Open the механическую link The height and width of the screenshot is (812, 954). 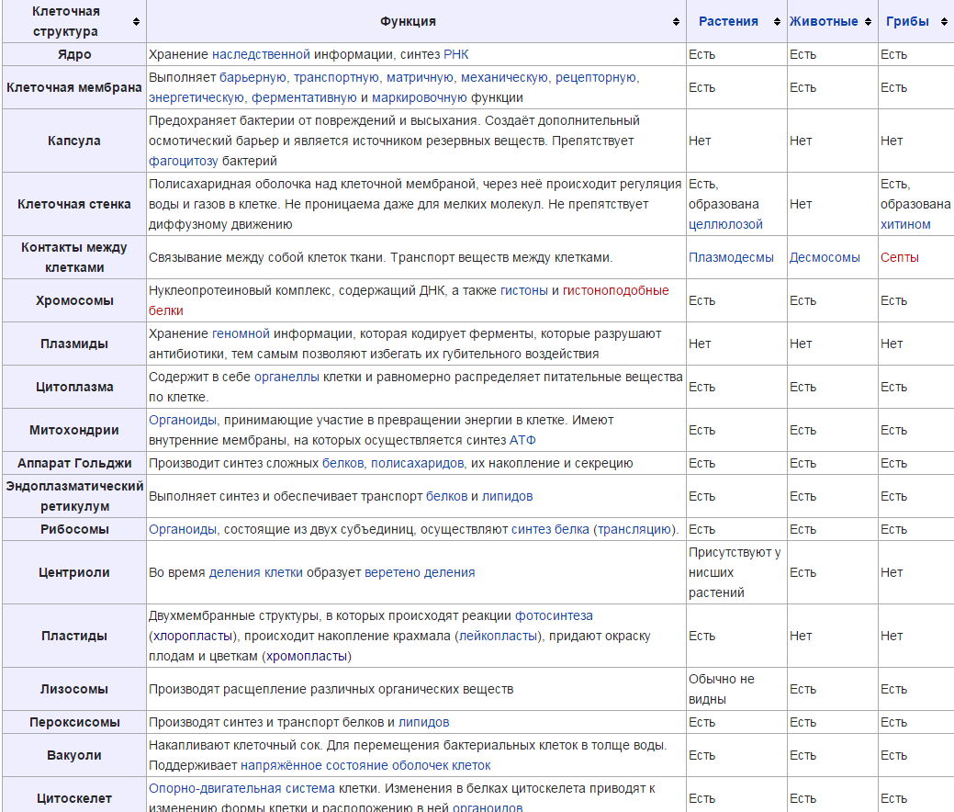point(504,77)
